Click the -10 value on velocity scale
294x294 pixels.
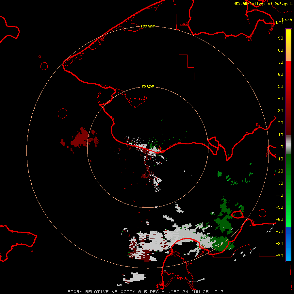[x=279, y=159]
